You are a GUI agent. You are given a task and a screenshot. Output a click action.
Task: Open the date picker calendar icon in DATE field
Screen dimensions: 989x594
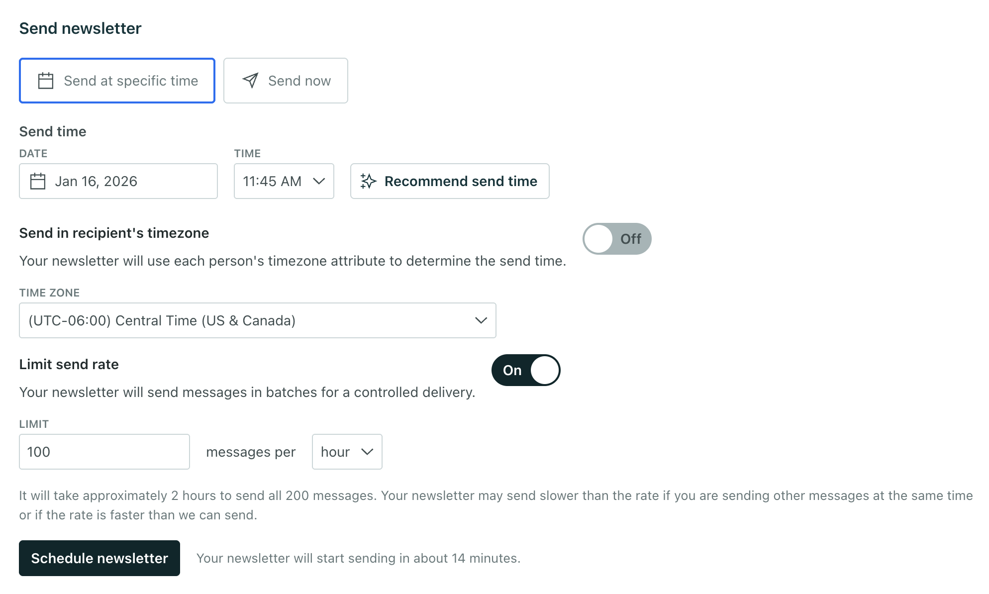pos(39,181)
